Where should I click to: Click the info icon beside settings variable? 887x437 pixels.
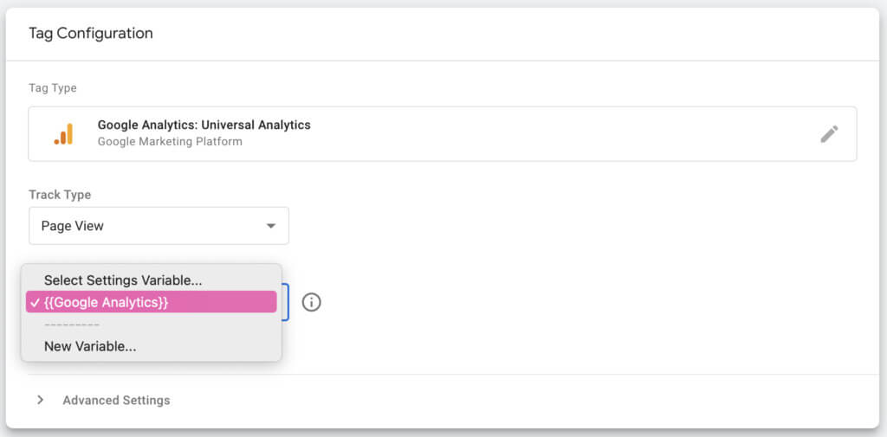click(x=311, y=302)
